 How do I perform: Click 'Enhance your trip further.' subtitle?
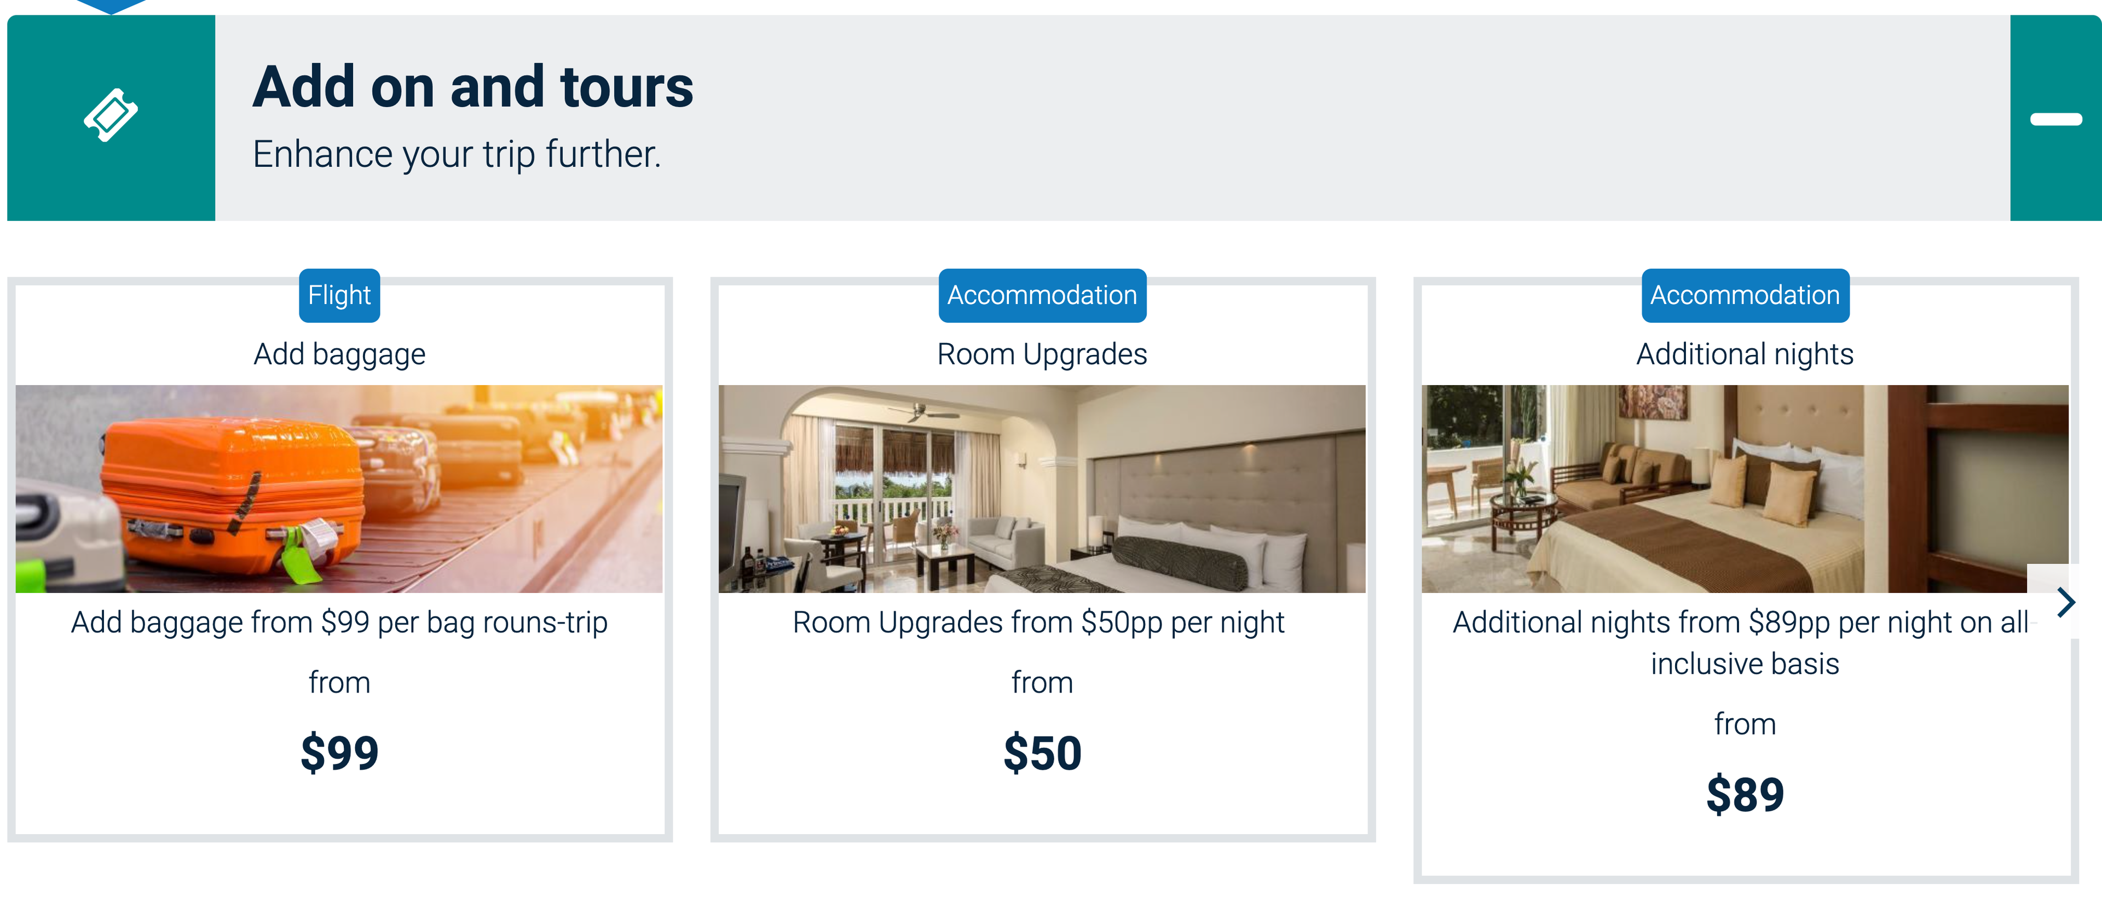pos(456,154)
